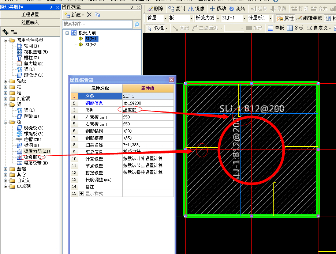Click the 钢筋信息 value cell
This screenshot has height=254, width=336.
click(148, 103)
